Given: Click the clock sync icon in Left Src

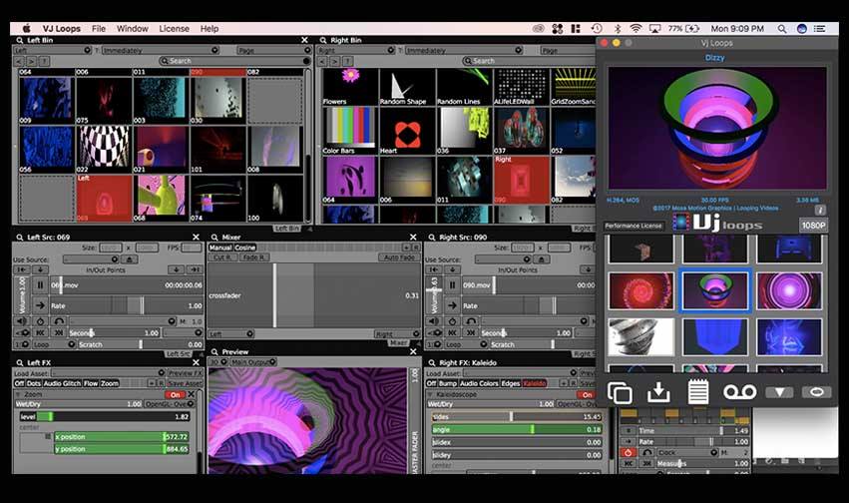Looking at the screenshot, I should (x=40, y=321).
